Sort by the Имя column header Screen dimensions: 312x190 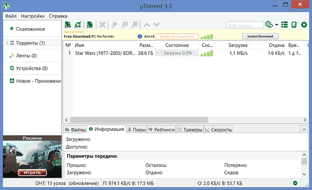(x=104, y=45)
